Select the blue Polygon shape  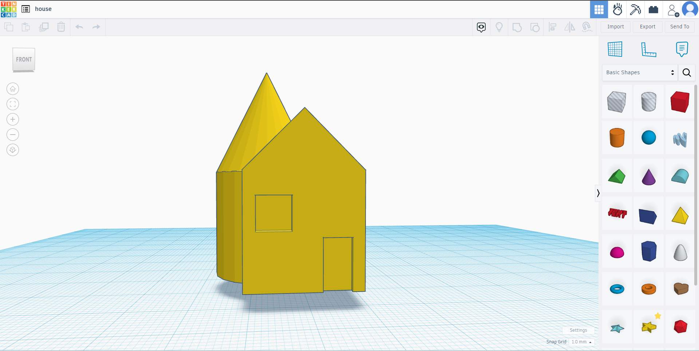pos(648,251)
